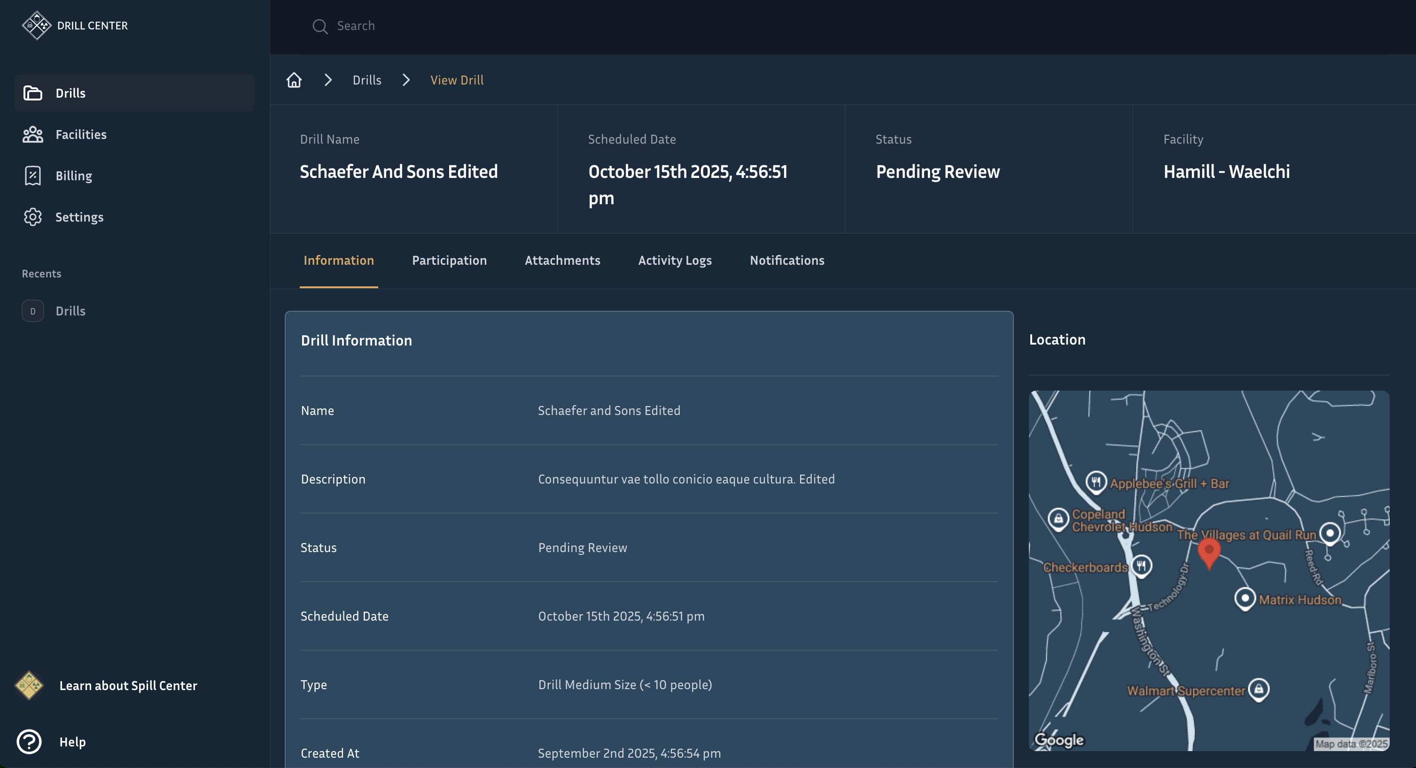Click the red location pin on map
This screenshot has width=1416, height=768.
point(1209,552)
